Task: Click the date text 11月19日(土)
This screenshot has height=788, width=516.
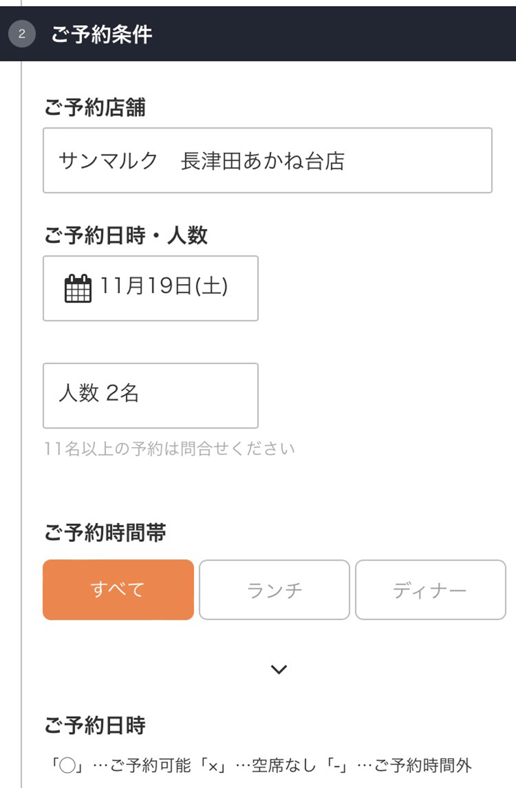Action: click(164, 287)
